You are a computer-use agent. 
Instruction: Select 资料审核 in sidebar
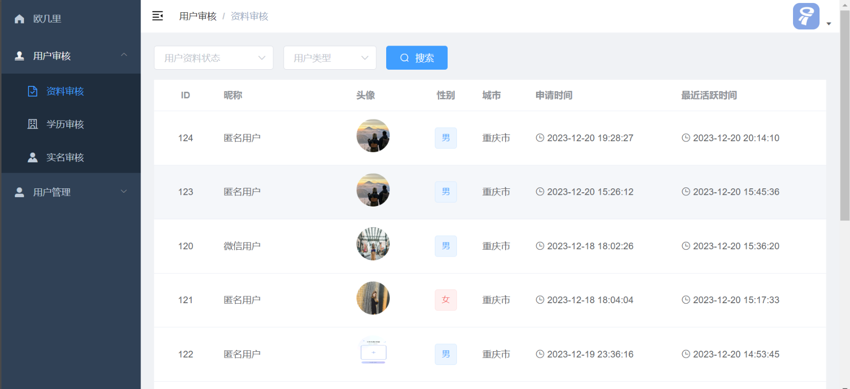click(x=71, y=91)
